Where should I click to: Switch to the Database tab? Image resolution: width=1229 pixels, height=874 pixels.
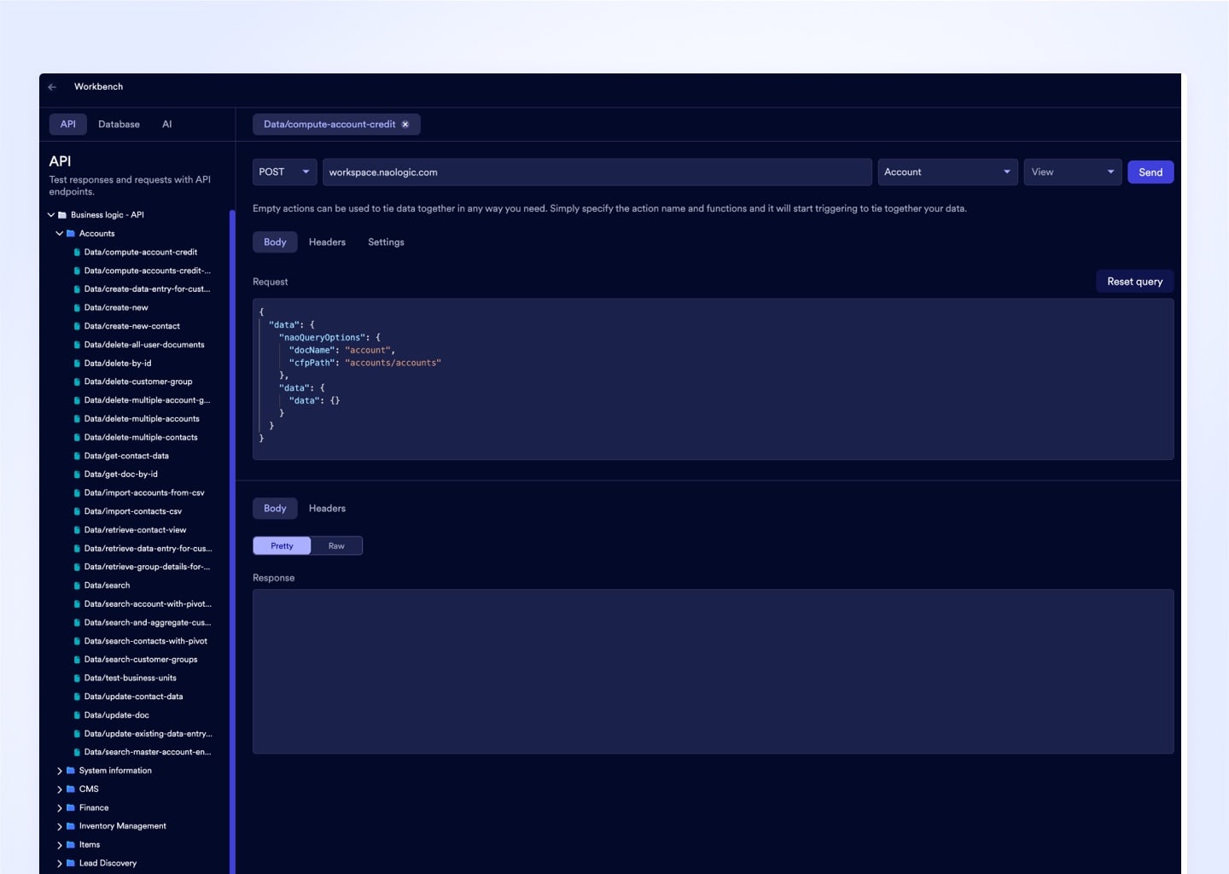[x=119, y=125]
